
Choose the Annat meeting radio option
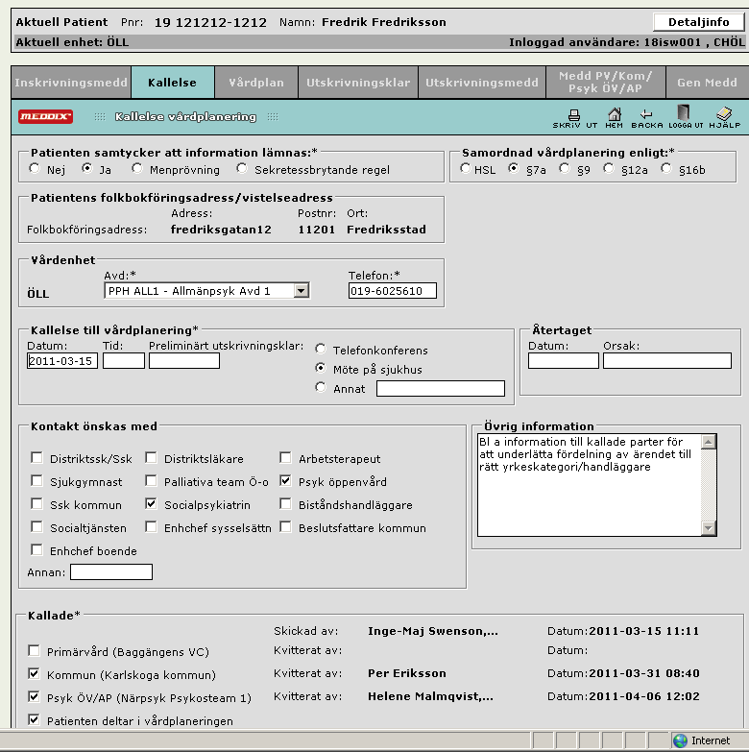pos(321,387)
